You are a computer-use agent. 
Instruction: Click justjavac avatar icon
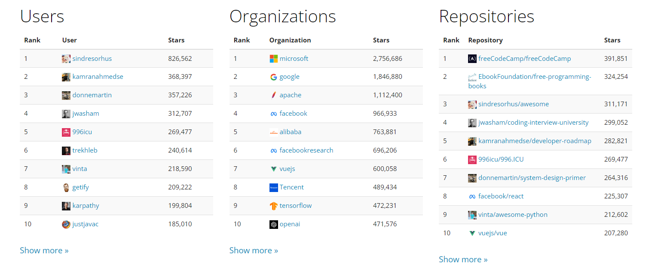click(x=66, y=225)
